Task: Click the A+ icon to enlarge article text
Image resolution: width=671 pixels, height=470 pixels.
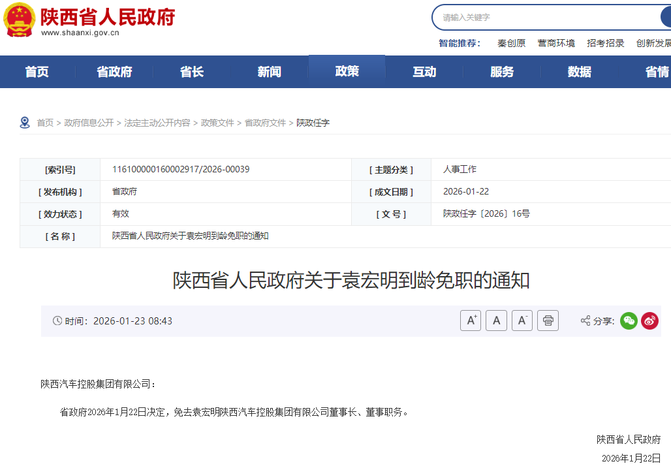Action: point(471,320)
